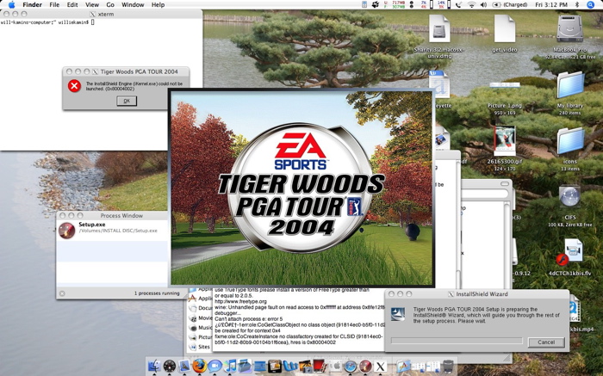Screen dimensions: 603x376
Task: Open Mail from the Dock
Action: [x=184, y=366]
